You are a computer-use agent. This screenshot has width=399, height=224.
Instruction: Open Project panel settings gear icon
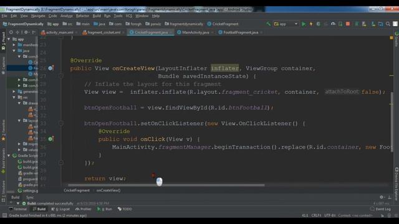[26, 32]
